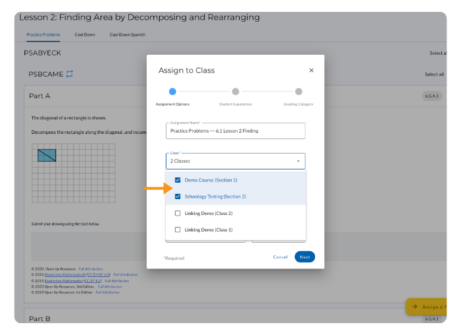The height and width of the screenshot is (335, 461).
Task: Click the PSBCAME swap arrows icon
Action: point(69,74)
